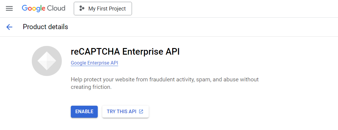The height and width of the screenshot is (130, 338).
Task: Open the My First Project selector
Action: 103,9
